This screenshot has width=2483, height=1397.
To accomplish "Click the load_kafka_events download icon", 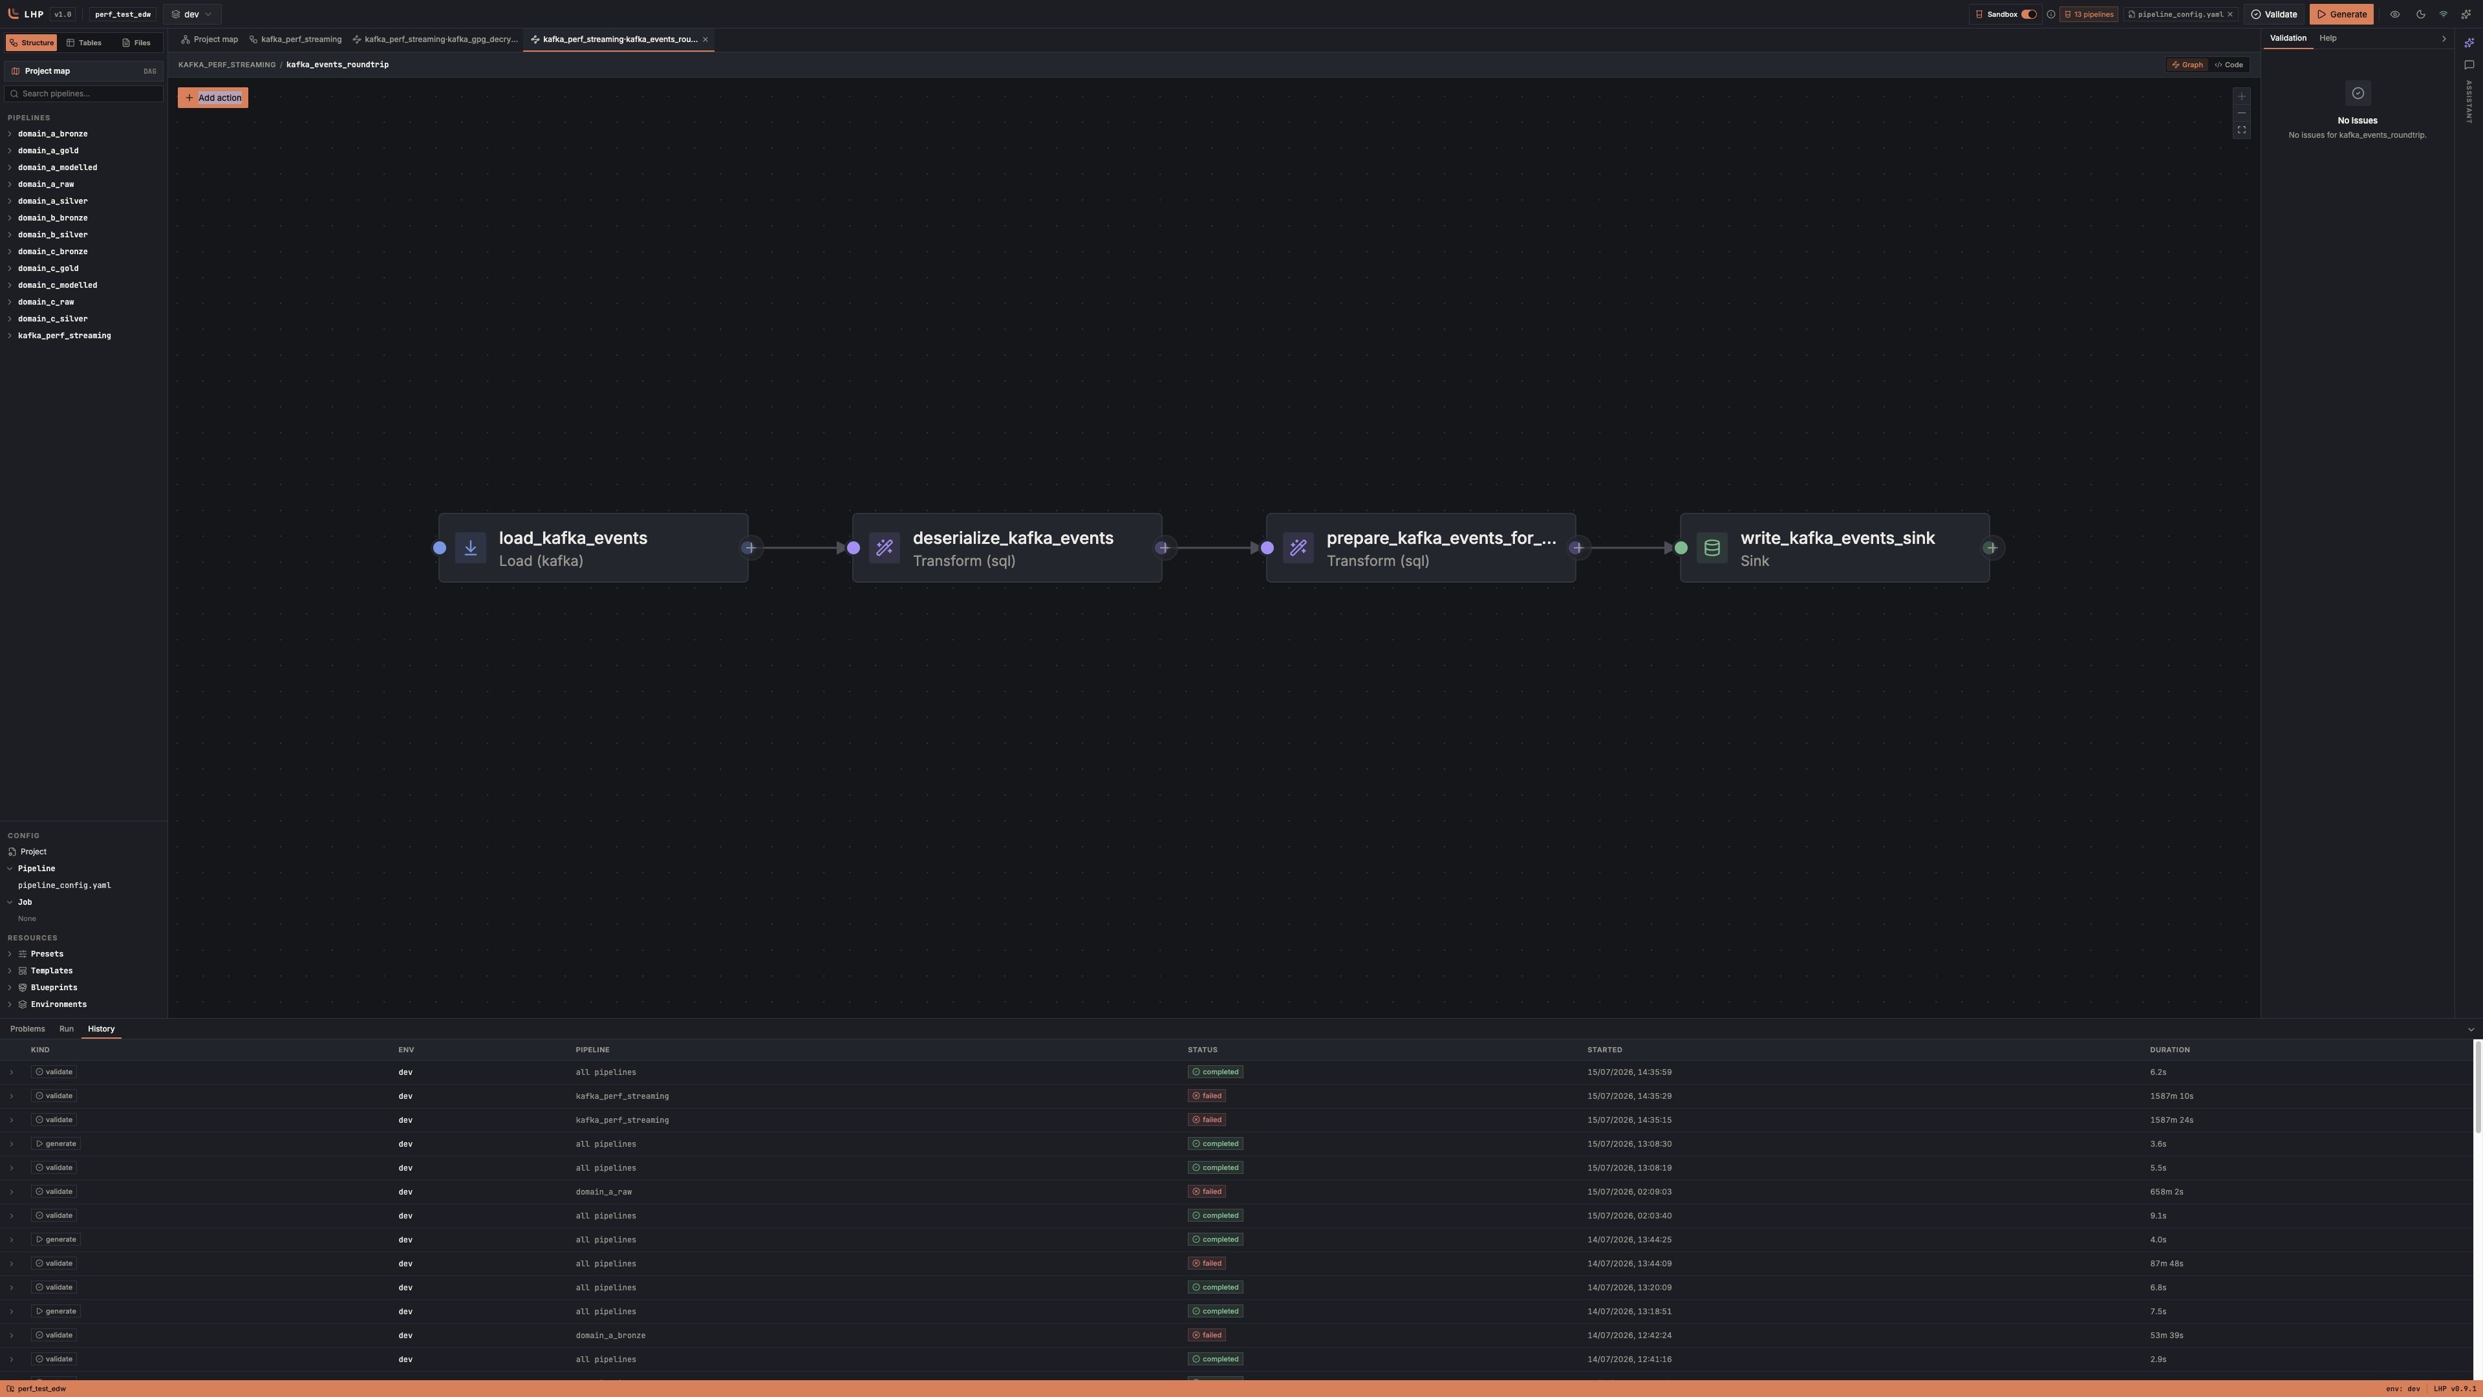I will coord(470,548).
